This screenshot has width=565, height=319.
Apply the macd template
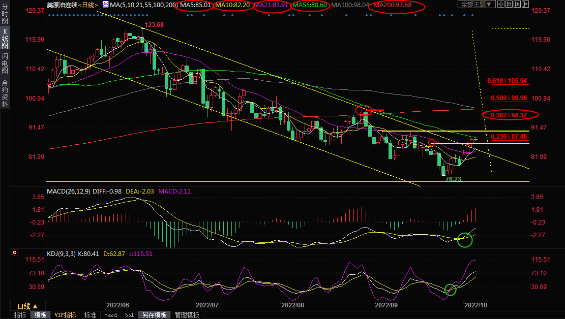(x=110, y=315)
